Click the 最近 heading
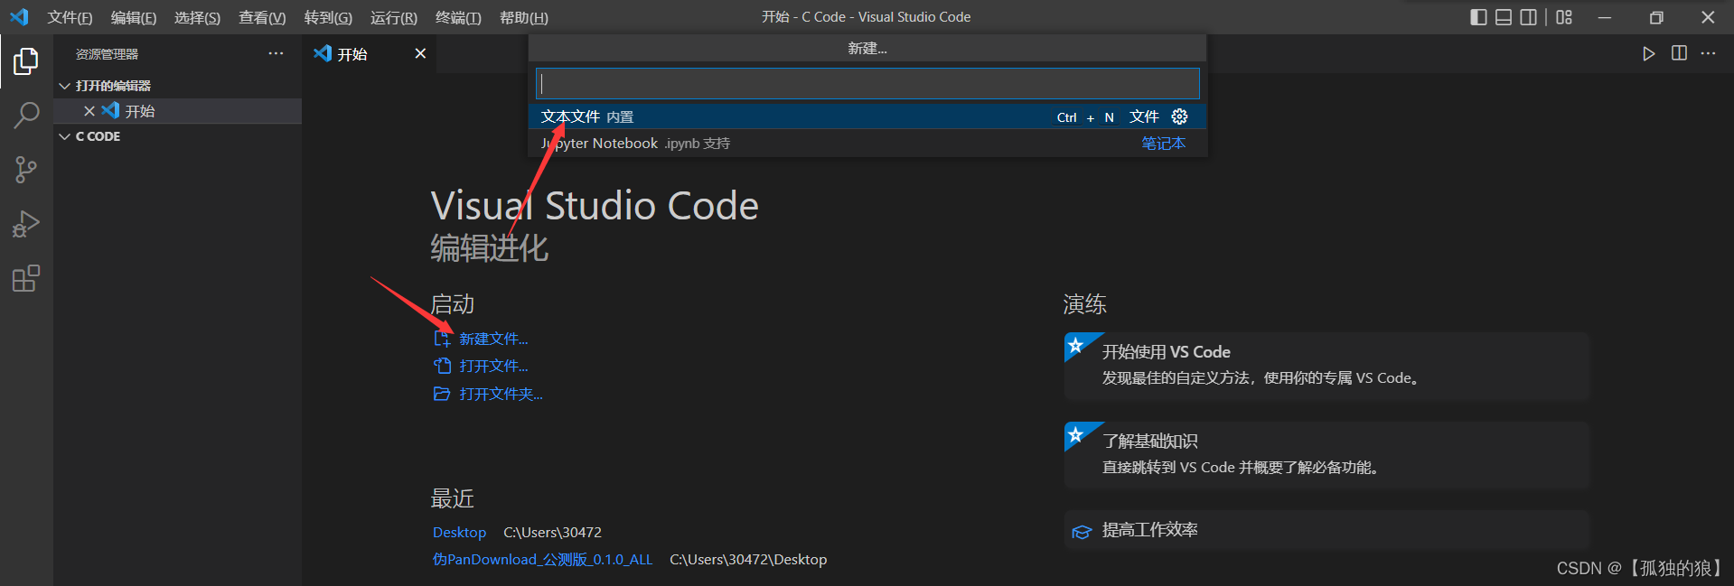The height and width of the screenshot is (586, 1734). (452, 498)
